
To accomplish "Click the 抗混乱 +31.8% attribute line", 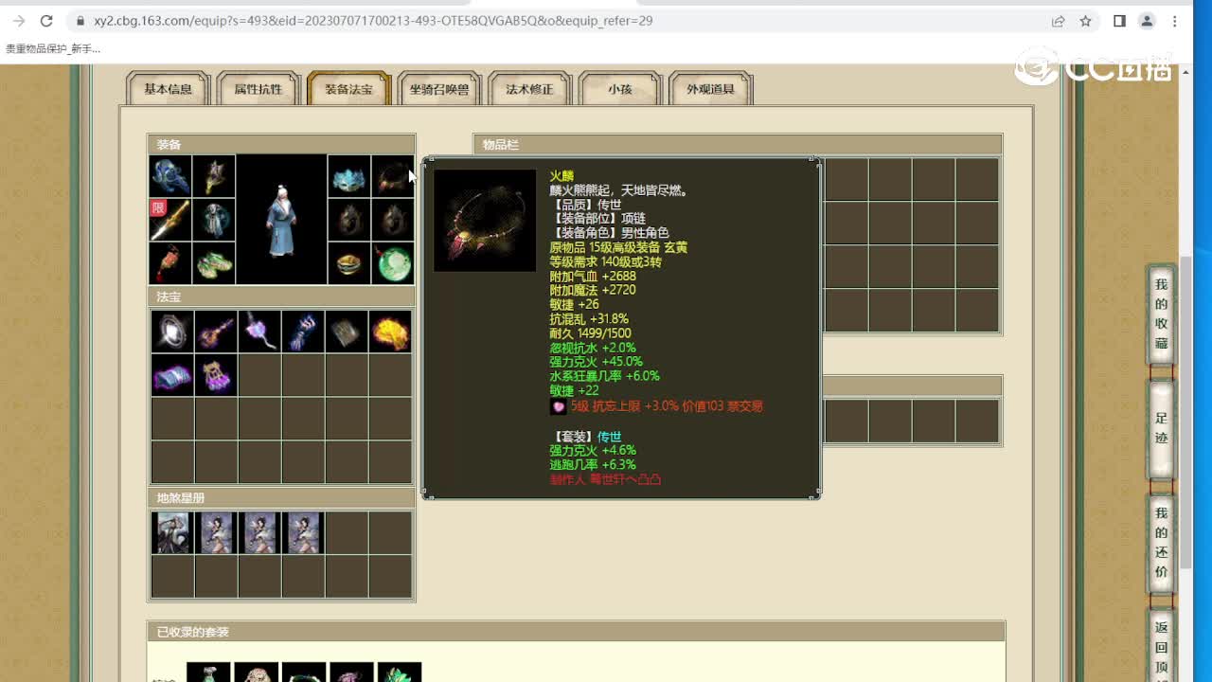I will pyautogui.click(x=589, y=319).
